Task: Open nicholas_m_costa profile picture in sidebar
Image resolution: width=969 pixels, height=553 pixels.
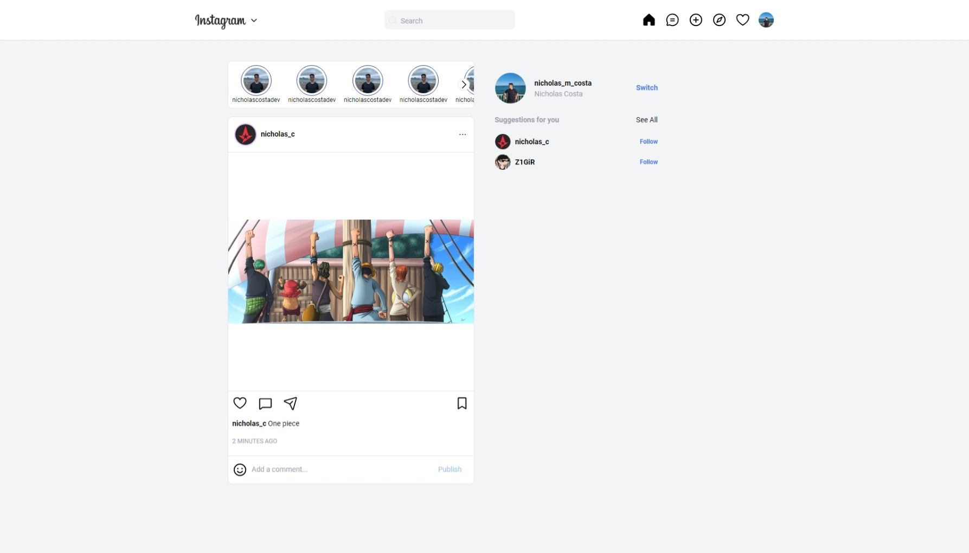Action: 510,88
